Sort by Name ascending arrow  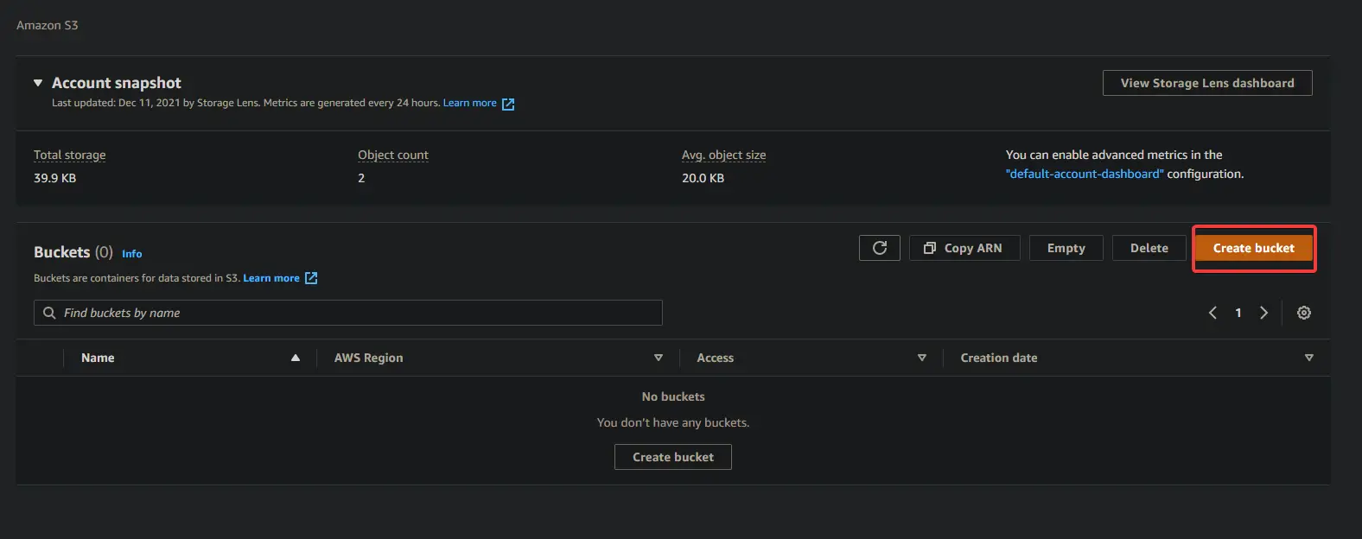point(296,358)
